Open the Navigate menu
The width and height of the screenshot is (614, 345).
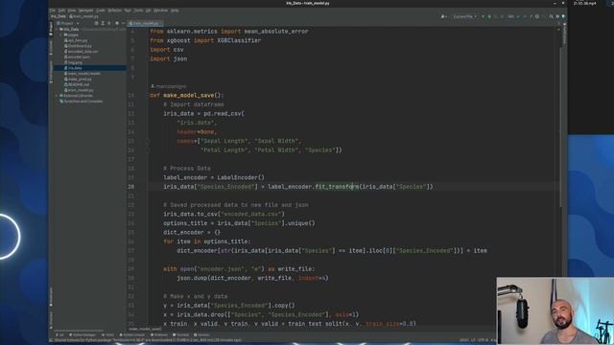tap(85, 11)
